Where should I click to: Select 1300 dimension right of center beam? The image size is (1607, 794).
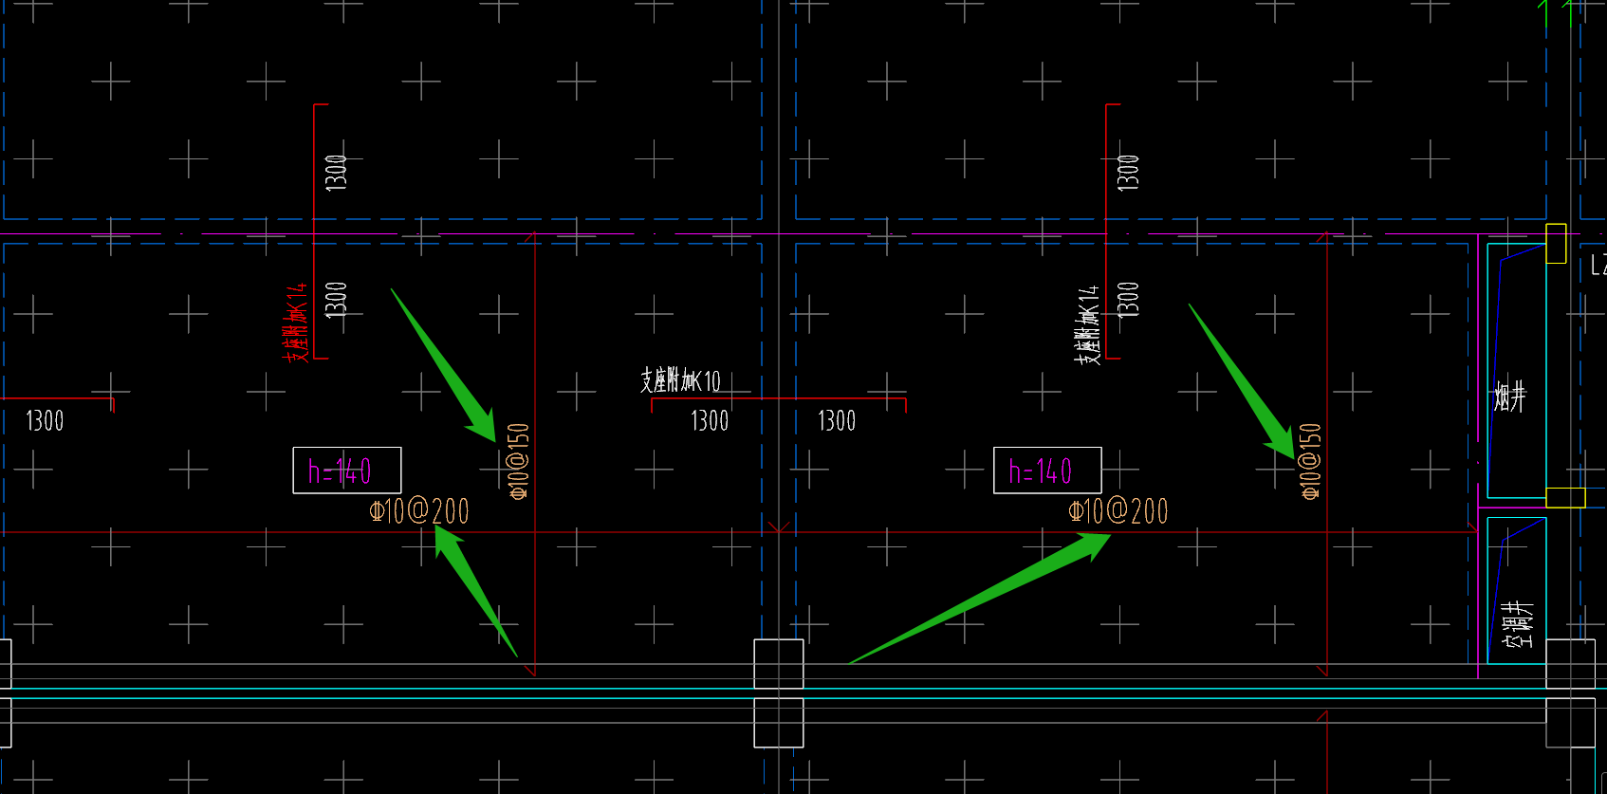pyautogui.click(x=837, y=420)
